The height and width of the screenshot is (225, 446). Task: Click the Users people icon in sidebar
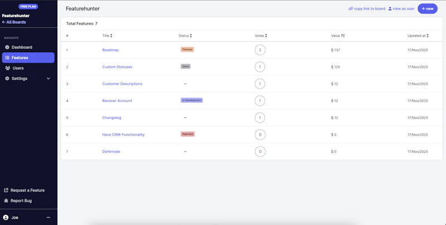(x=8, y=68)
